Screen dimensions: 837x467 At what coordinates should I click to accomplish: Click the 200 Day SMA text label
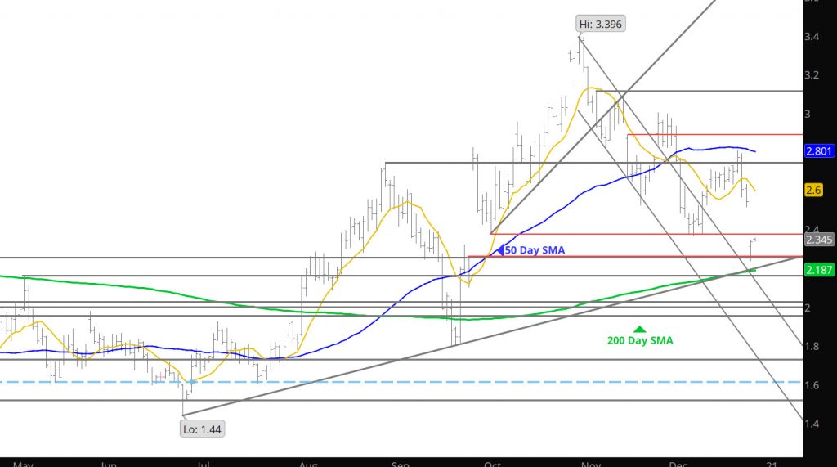640,340
